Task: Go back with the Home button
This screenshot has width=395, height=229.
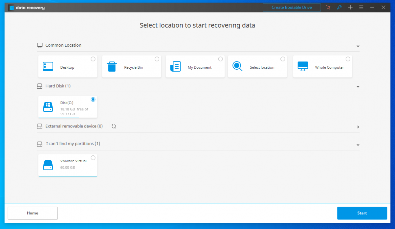Action: click(33, 213)
